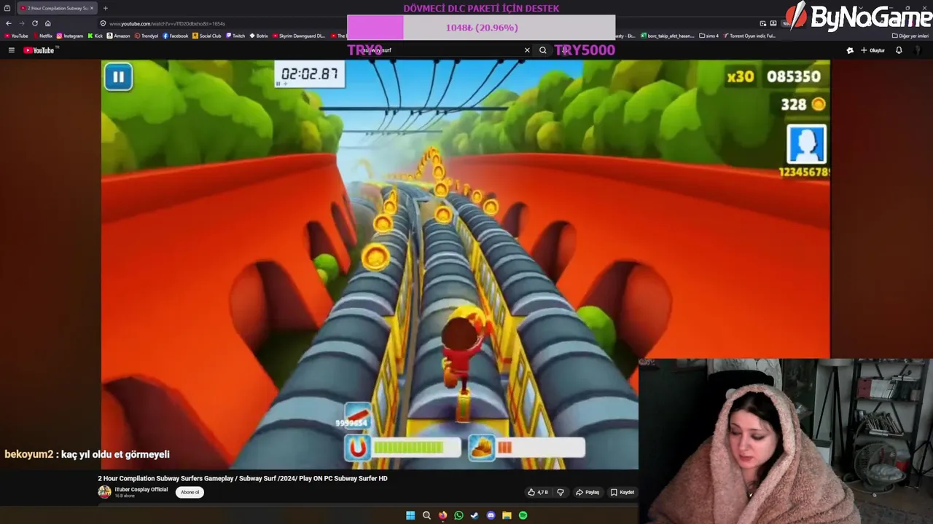Expand Diğer yer imleri folder
Screen dimensions: 933x524
910,36
